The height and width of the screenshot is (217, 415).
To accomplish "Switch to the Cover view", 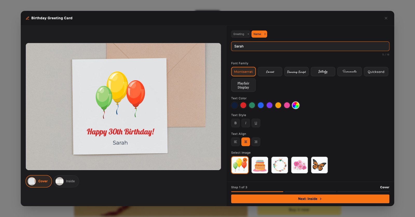I will [39, 181].
